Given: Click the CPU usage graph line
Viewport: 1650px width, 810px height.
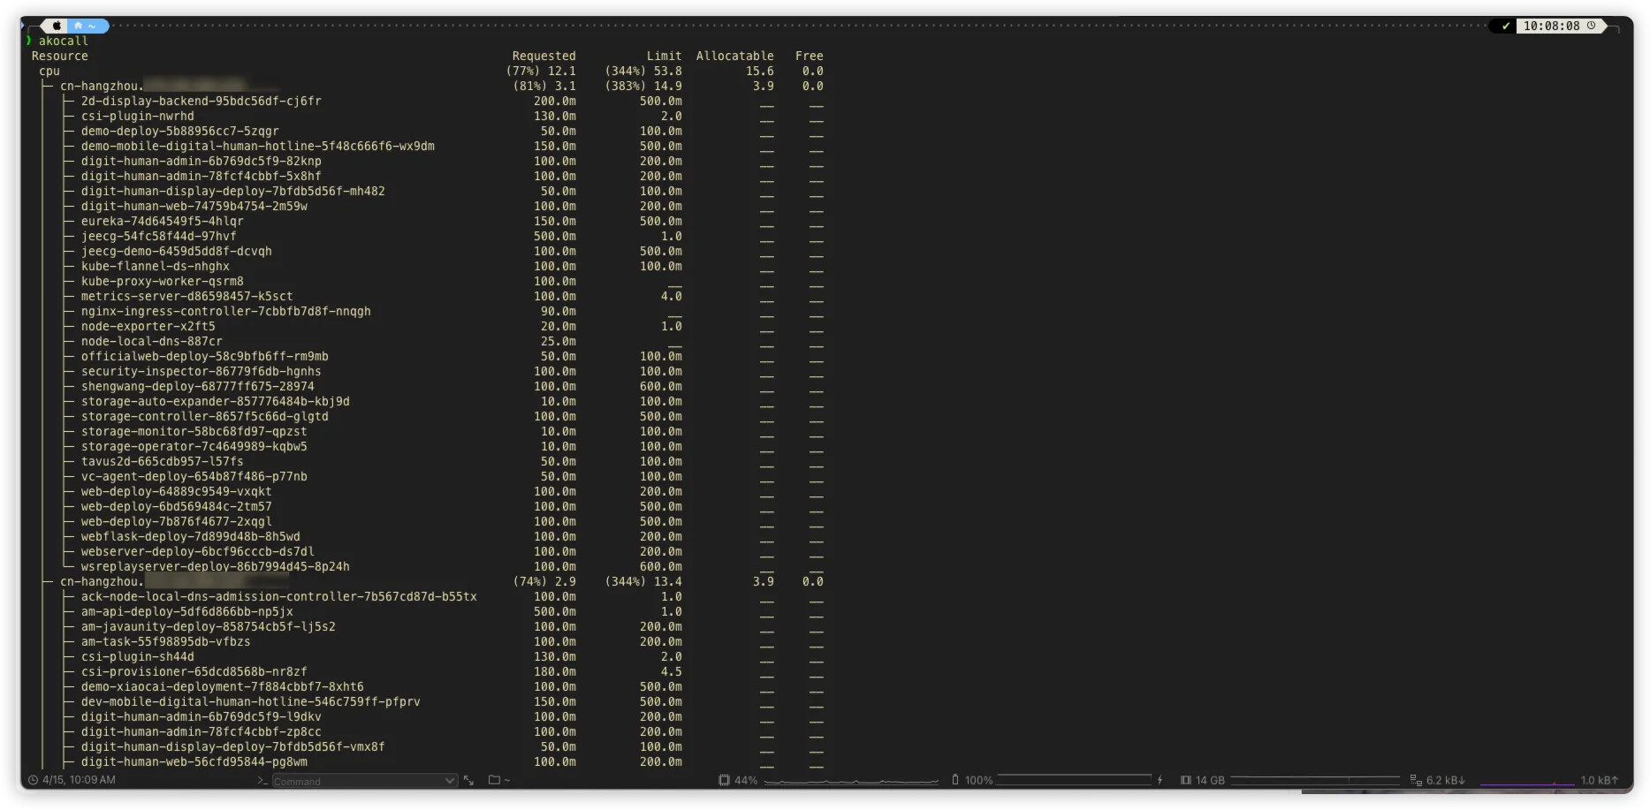Looking at the screenshot, I should coord(851,781).
